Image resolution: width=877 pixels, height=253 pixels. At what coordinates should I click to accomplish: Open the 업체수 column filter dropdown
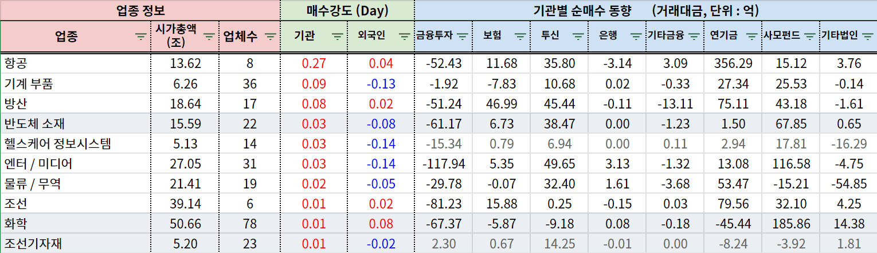(x=269, y=37)
